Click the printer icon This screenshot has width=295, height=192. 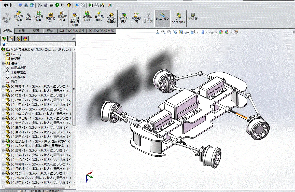pyautogui.click(x=96, y=5)
